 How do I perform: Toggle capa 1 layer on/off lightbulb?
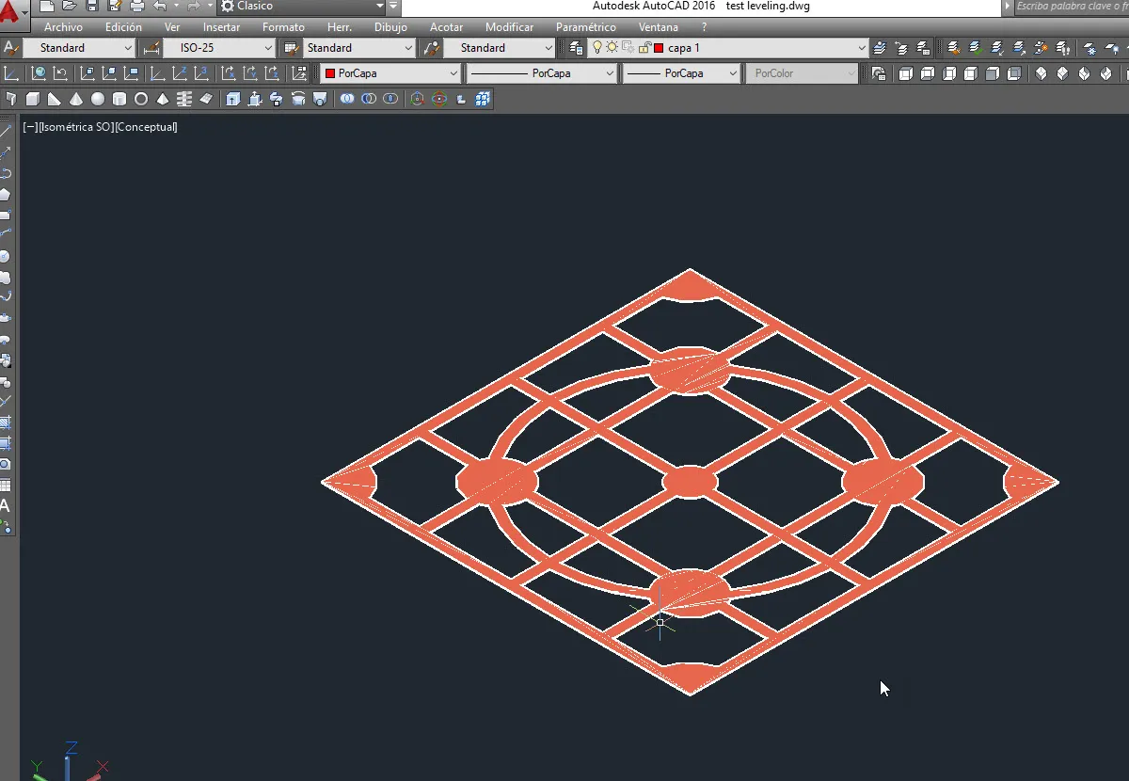596,48
